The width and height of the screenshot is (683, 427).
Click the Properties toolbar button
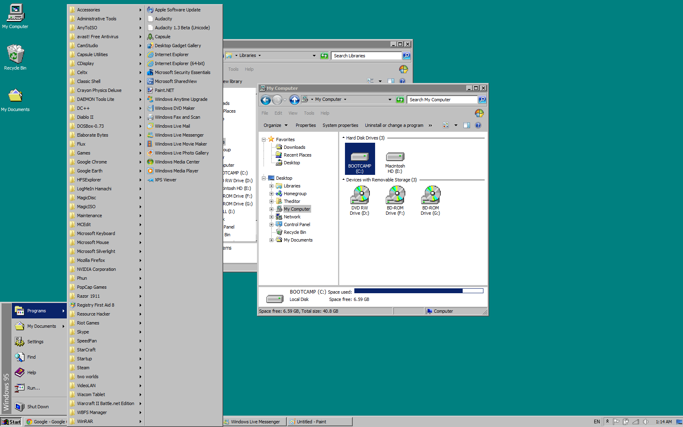tap(306, 125)
